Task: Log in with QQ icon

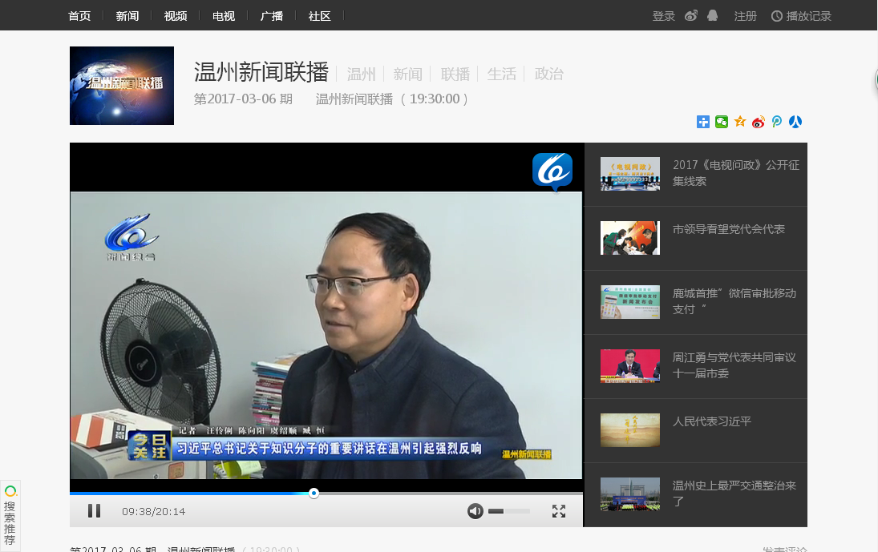Action: [x=712, y=16]
